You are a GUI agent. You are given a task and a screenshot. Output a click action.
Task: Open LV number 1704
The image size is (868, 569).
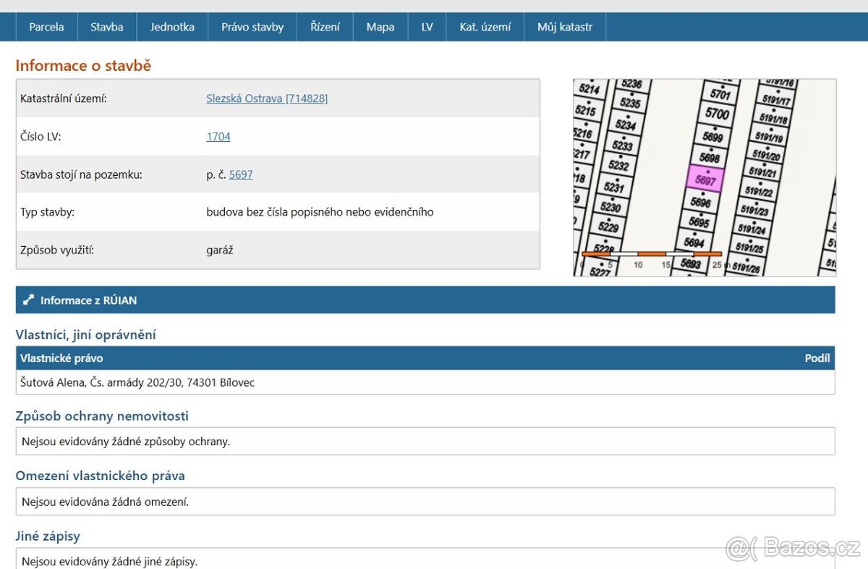[x=217, y=136]
